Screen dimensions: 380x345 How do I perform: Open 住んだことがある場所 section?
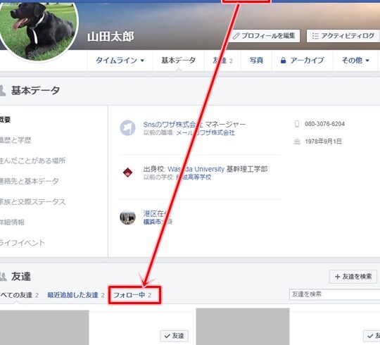click(32, 161)
